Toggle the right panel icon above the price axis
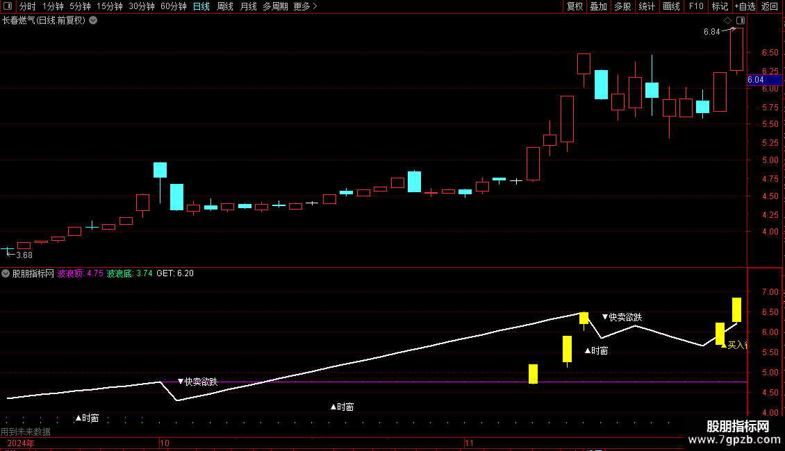Viewport: 785px width, 451px height. tap(741, 21)
